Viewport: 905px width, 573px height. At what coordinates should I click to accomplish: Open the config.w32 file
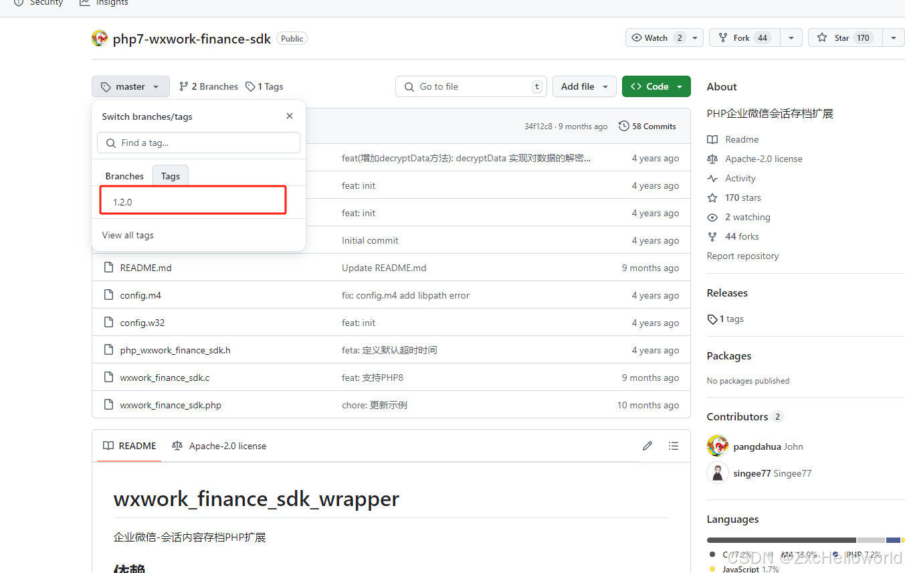142,323
